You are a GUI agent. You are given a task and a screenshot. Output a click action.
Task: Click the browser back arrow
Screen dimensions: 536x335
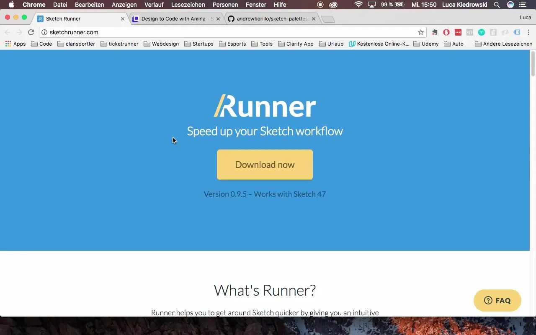click(x=8, y=32)
